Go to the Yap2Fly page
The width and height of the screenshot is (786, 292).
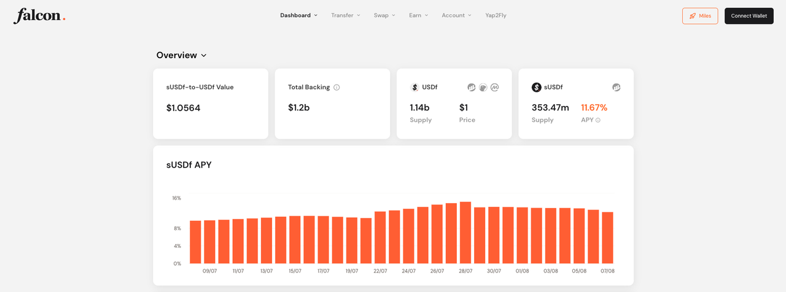(496, 15)
